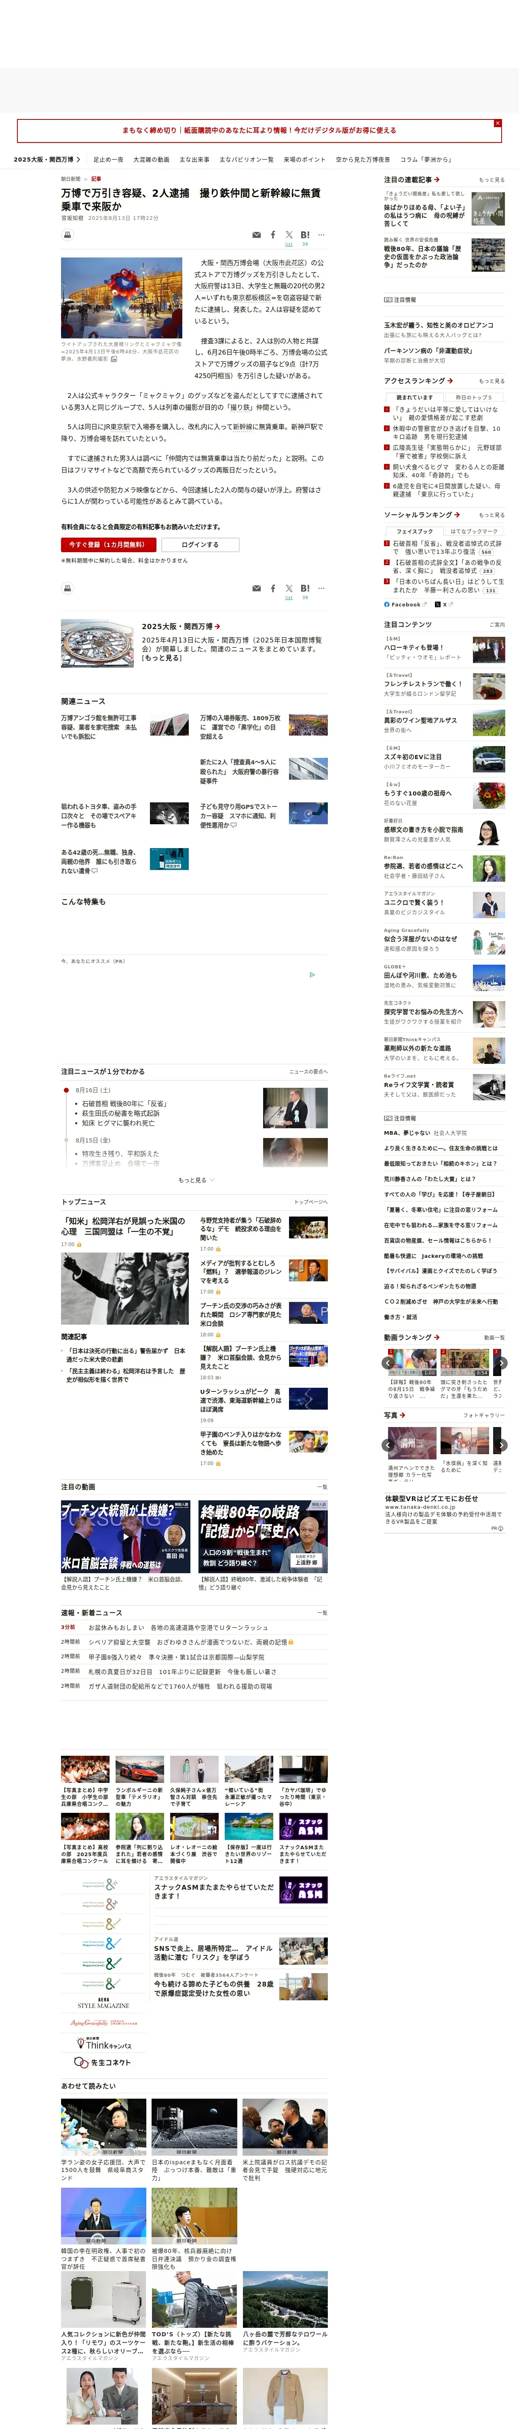Open 体験型VRはビズエモにおまかせ ad link
This screenshot has height=2429, width=519.
pyautogui.click(x=431, y=1498)
